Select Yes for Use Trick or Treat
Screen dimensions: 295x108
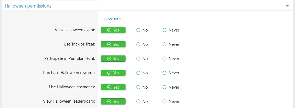(x=113, y=44)
